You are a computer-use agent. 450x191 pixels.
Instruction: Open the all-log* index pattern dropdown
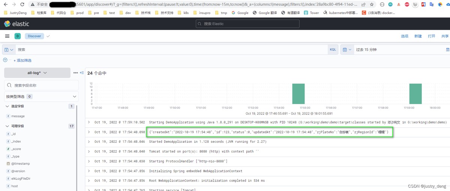(x=37, y=73)
